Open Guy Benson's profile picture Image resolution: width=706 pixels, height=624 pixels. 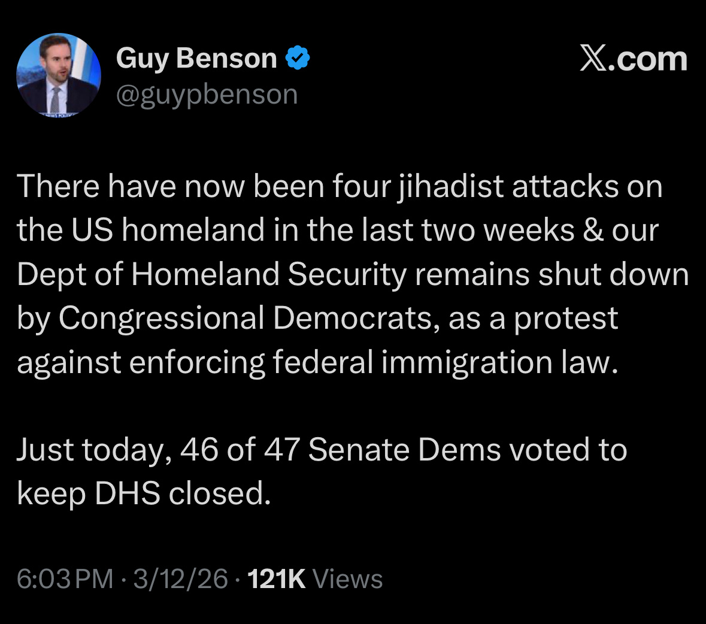[59, 74]
